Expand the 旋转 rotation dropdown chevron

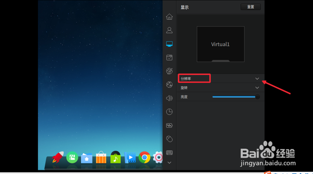click(x=257, y=88)
